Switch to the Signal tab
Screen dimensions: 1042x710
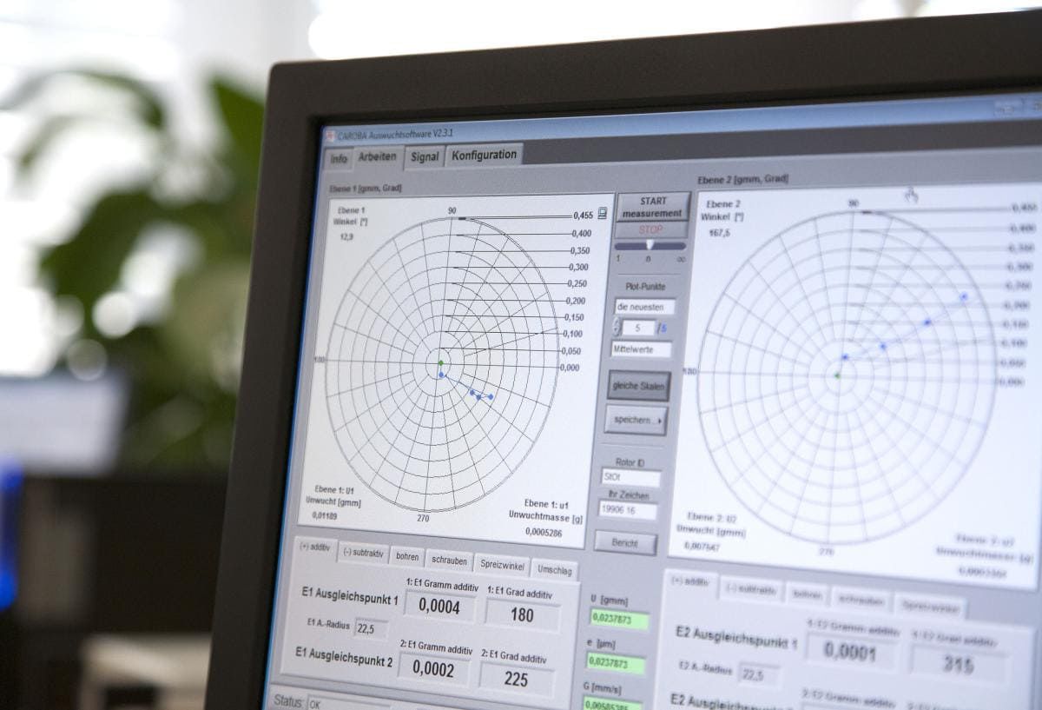[425, 158]
